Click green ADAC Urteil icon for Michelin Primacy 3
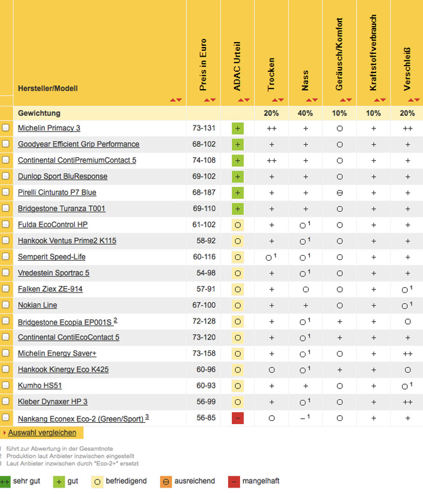Screen dimensions: 423x494 [x=238, y=128]
